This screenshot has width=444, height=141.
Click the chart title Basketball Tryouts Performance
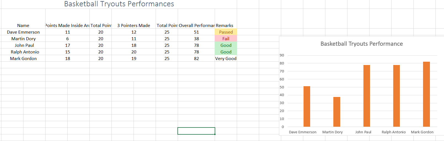(x=361, y=44)
